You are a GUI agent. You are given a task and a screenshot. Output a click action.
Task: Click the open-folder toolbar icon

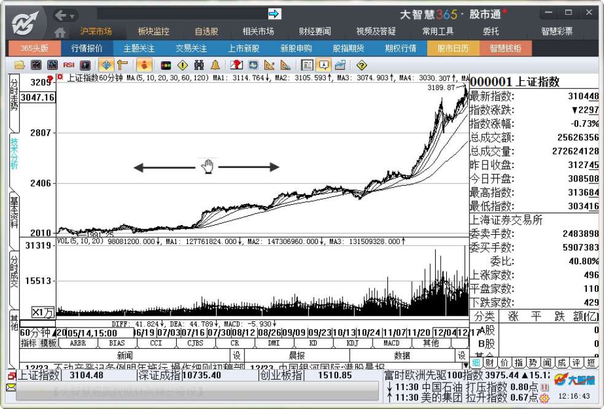coord(19,65)
